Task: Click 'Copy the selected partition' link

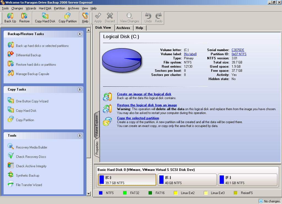Action: coord(138,118)
